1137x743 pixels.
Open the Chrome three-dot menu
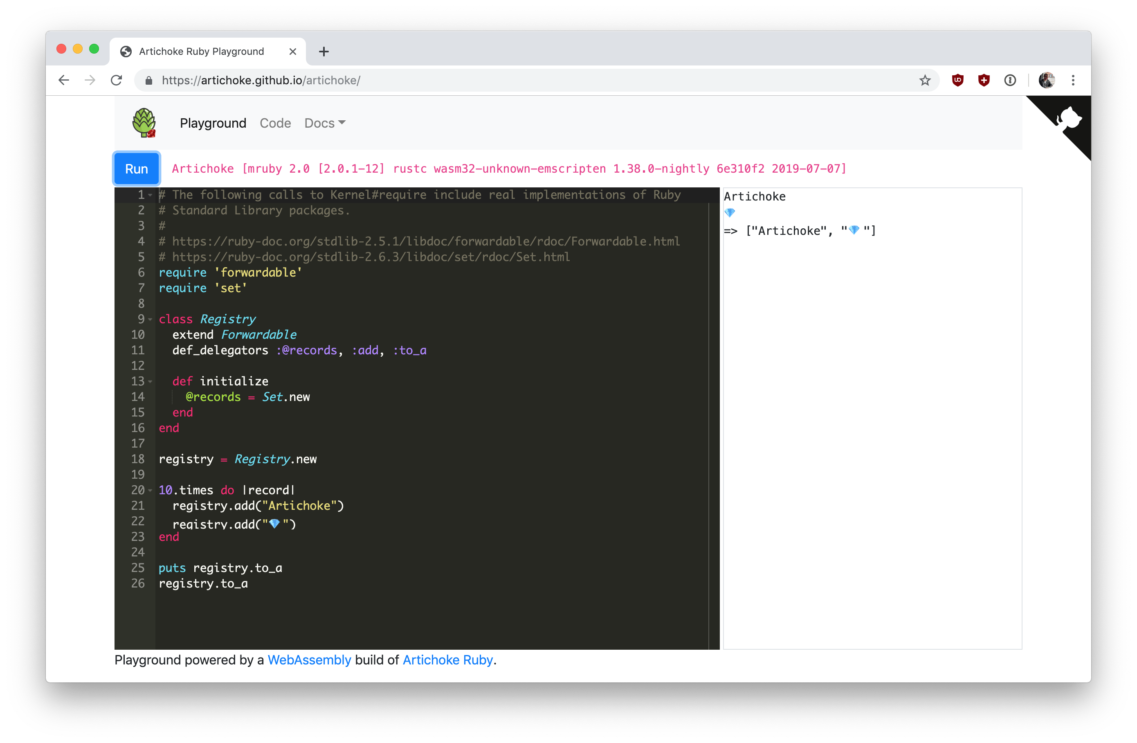1073,80
